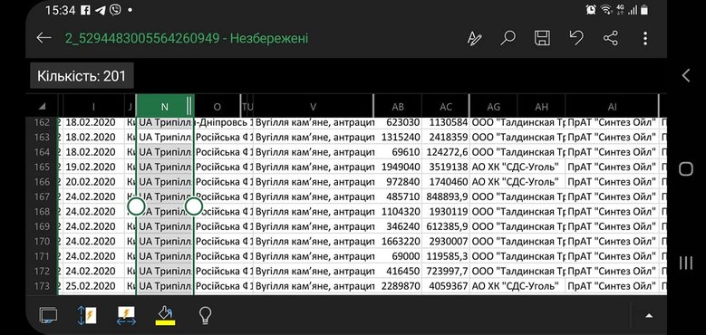The image size is (706, 335).
Task: Share the spreadsheet file
Action: coord(611,38)
